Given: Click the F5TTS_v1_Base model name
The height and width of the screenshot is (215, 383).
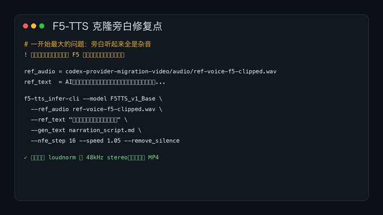Looking at the screenshot, I should pos(132,99).
